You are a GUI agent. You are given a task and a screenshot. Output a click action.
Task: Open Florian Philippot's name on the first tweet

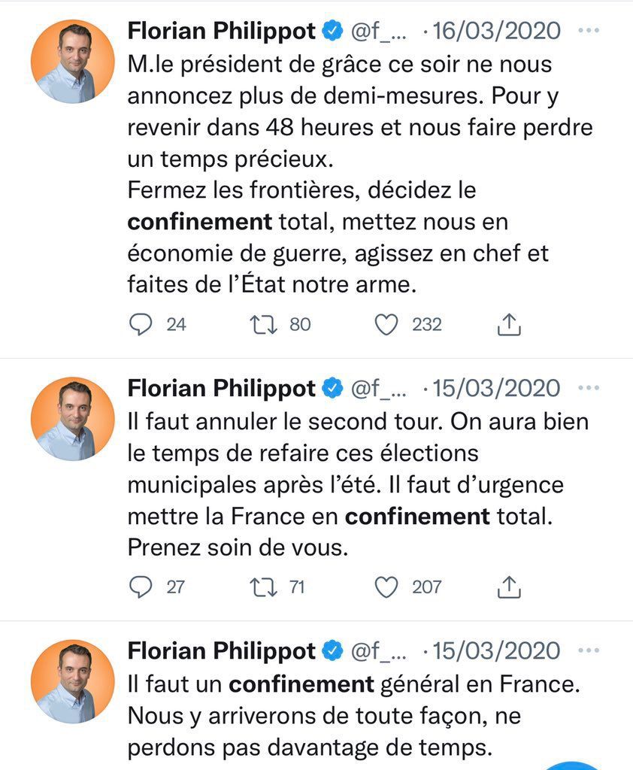[x=222, y=31]
